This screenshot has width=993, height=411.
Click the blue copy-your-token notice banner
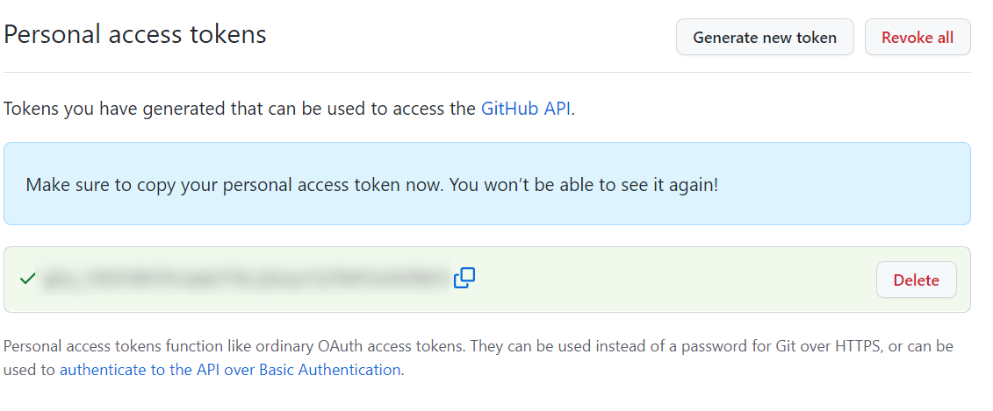[487, 183]
